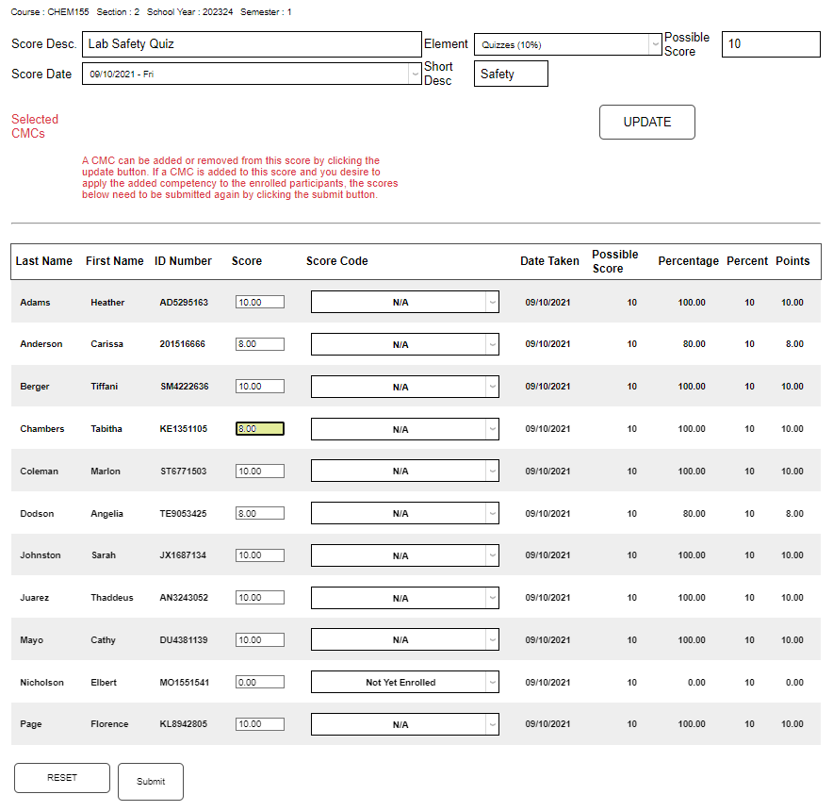This screenshot has width=833, height=811.
Task: Click Nicholson's score field showing 0.00
Action: 260,681
